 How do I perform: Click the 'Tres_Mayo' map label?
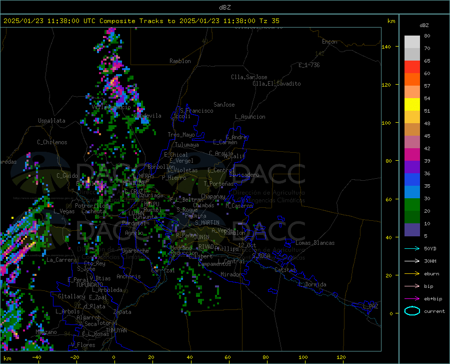click(181, 135)
